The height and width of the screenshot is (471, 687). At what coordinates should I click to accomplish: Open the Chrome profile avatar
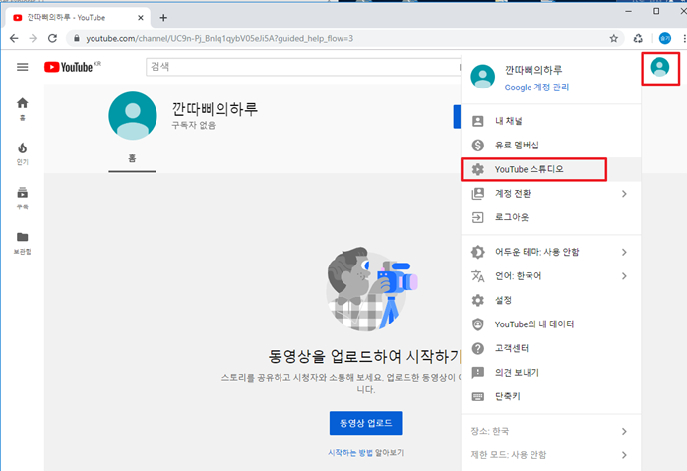(x=665, y=39)
